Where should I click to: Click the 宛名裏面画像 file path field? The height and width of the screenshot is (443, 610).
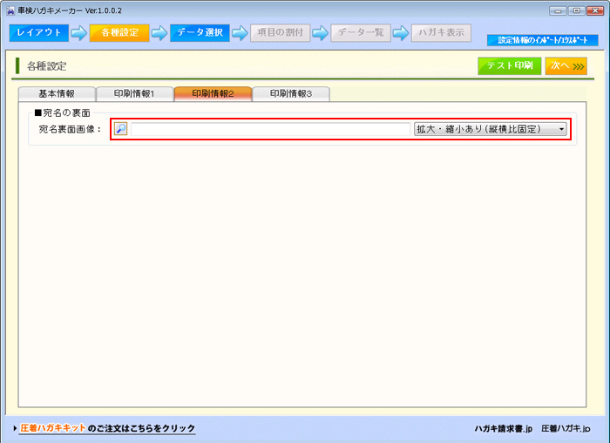pos(270,129)
